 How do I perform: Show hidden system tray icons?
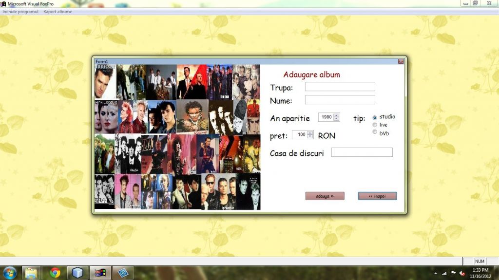tap(436, 273)
